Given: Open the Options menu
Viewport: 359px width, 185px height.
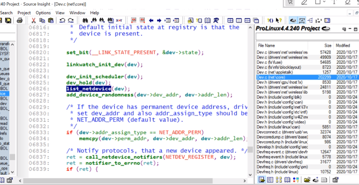Looking at the screenshot, I should [x=43, y=13].
